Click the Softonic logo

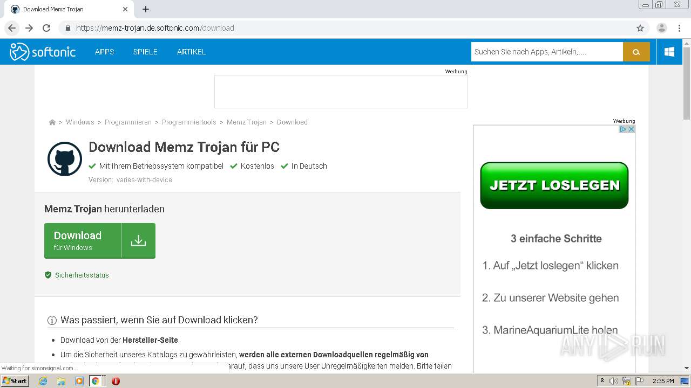(43, 52)
